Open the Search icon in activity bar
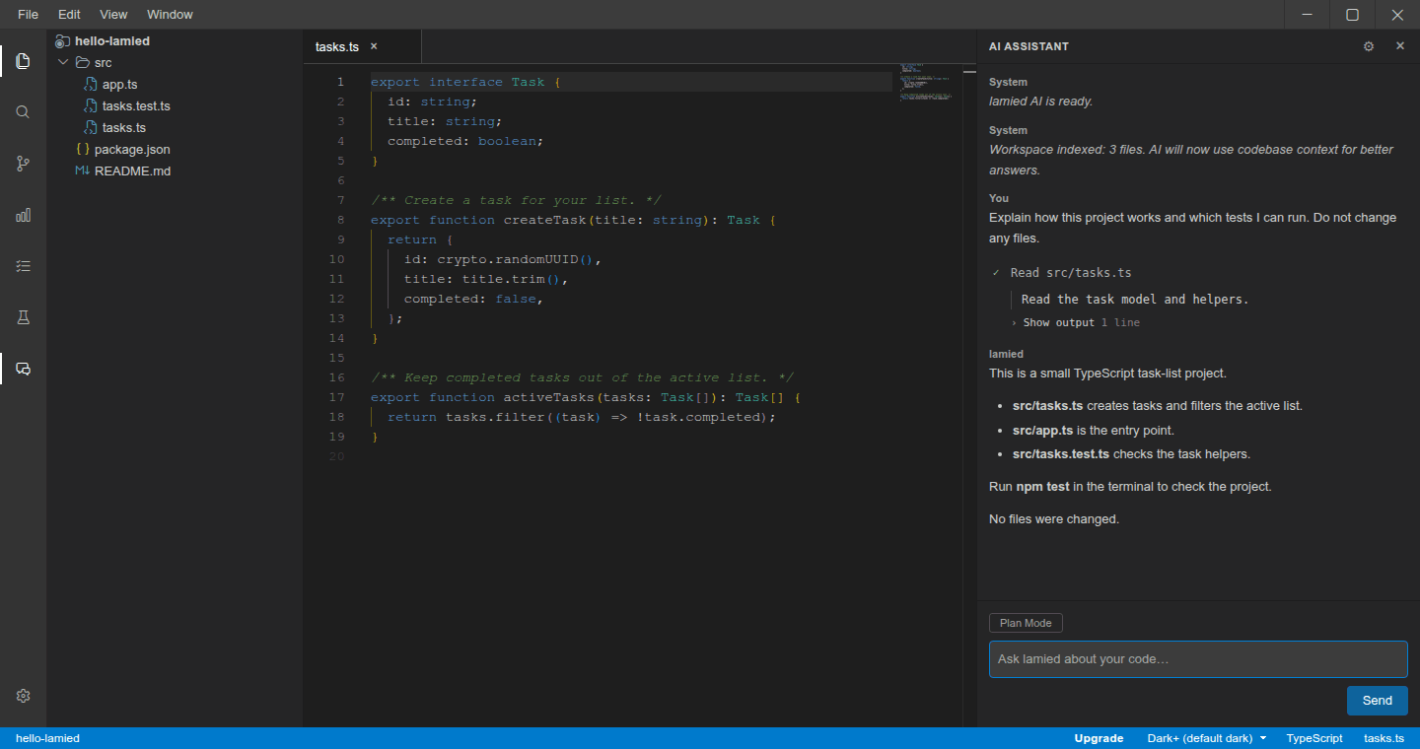The width and height of the screenshot is (1420, 749). click(23, 112)
